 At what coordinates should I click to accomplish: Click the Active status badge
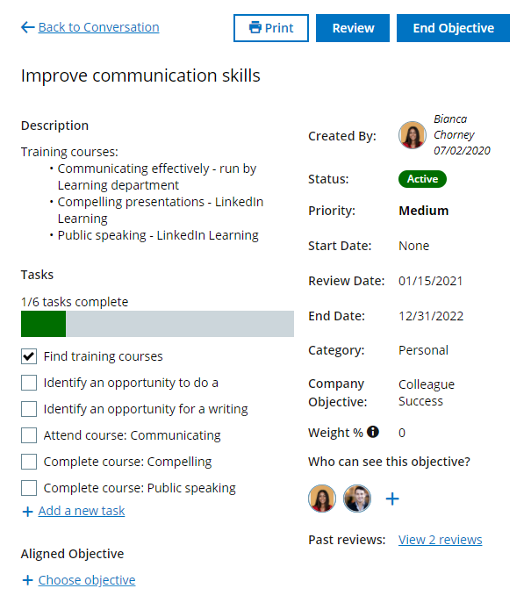(x=422, y=179)
